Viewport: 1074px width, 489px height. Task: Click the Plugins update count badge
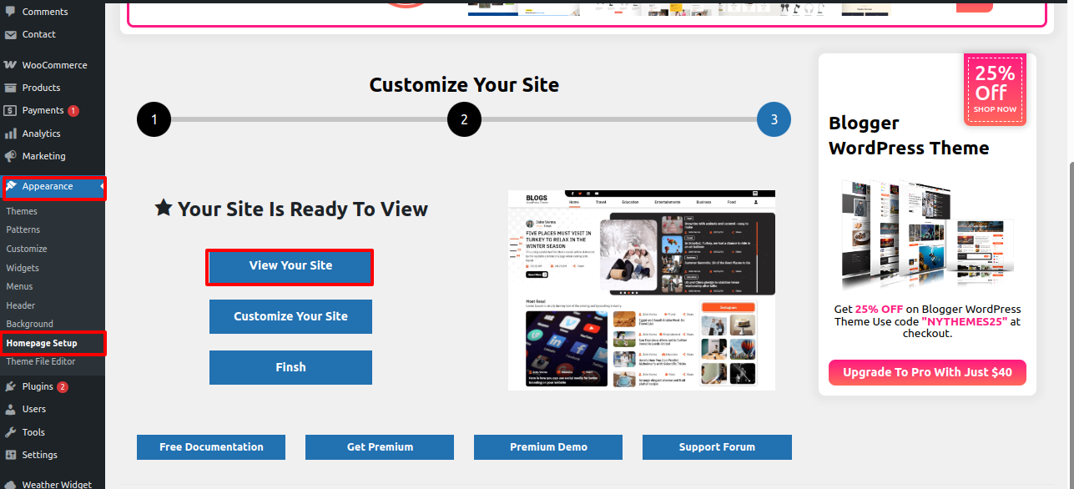pos(63,387)
